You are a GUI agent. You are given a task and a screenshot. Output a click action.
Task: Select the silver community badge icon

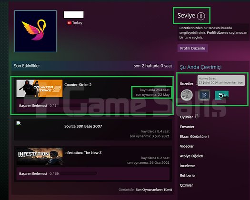[x=187, y=95]
